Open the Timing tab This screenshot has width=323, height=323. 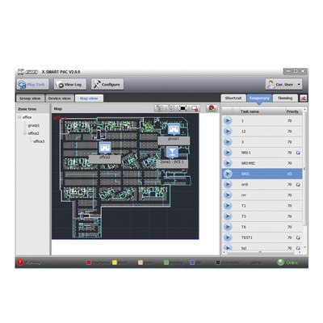point(285,98)
